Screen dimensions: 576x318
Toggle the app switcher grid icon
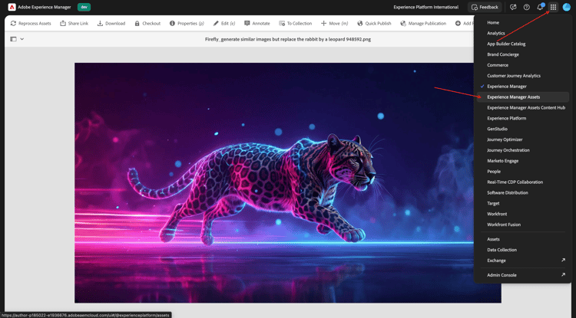(553, 7)
